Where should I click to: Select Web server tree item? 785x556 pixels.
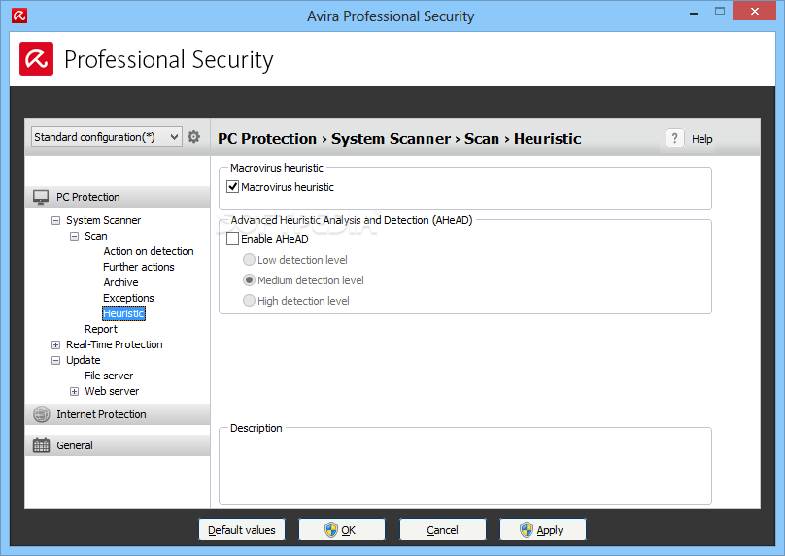point(112,391)
